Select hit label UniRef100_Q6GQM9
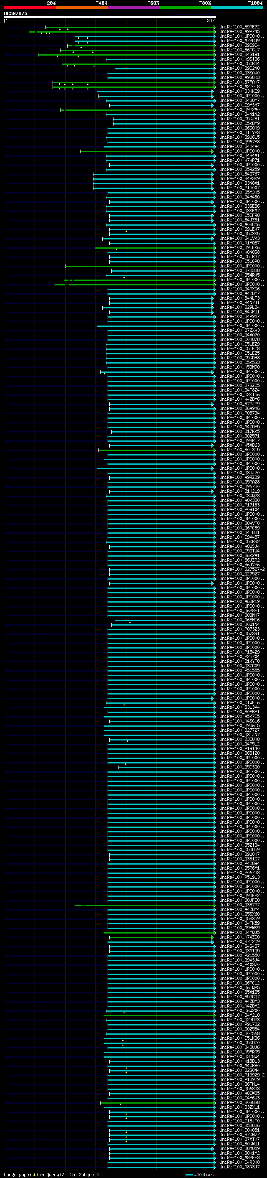This screenshot has height=1178, width=267. pos(239,128)
